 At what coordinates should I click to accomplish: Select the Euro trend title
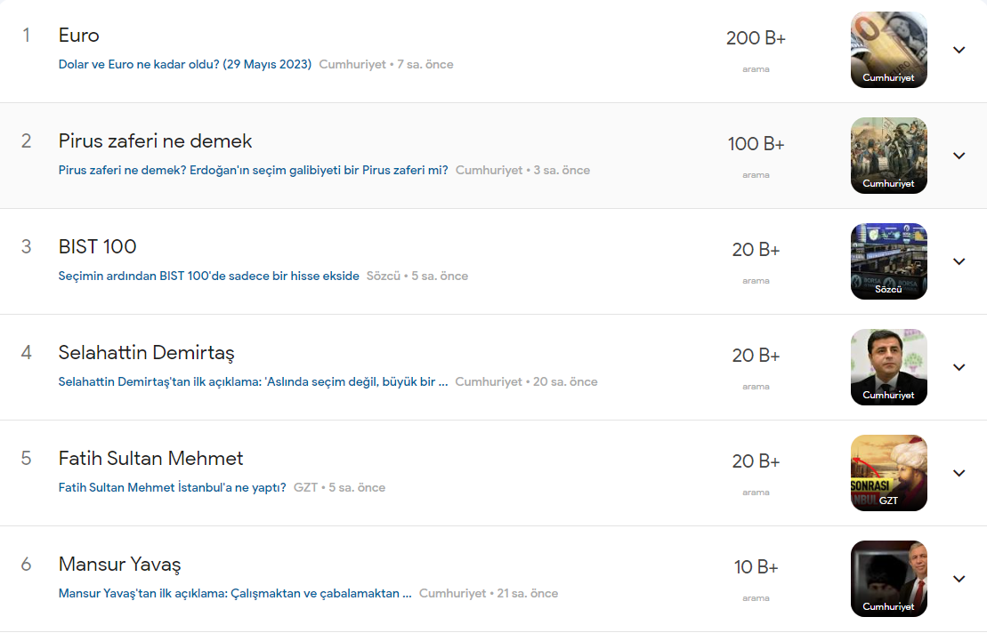click(x=79, y=36)
